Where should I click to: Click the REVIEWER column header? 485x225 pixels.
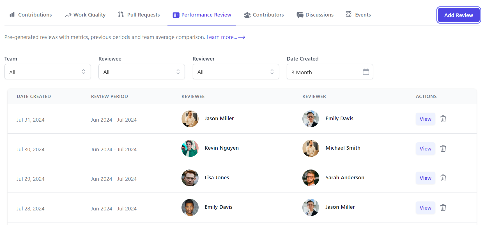(314, 96)
